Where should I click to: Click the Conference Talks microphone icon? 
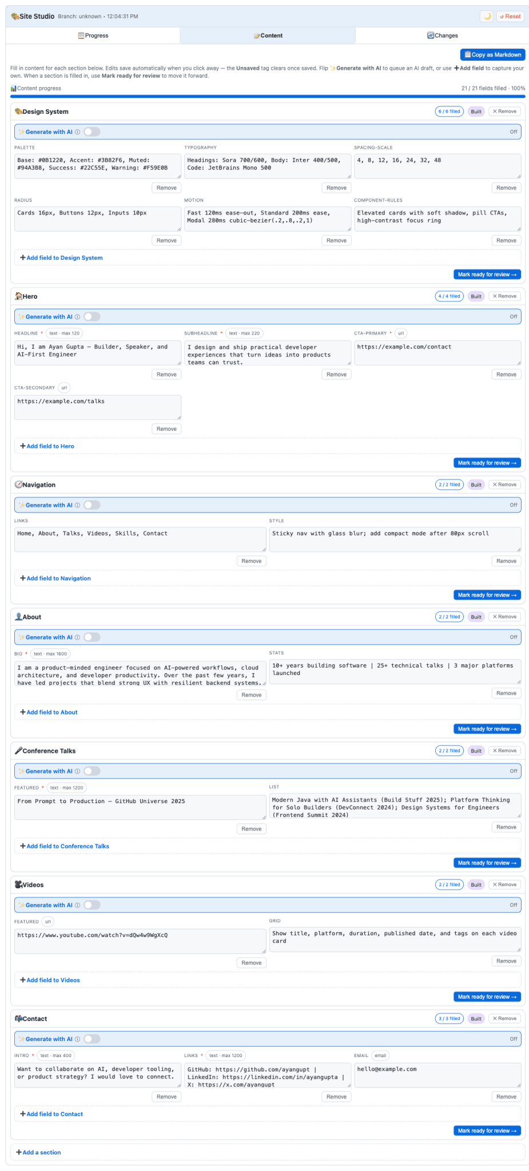18,751
